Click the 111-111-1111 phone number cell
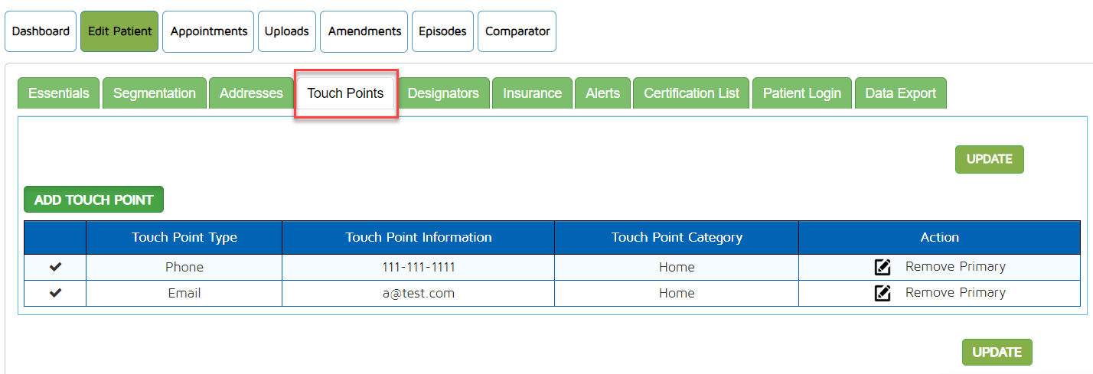The height and width of the screenshot is (374, 1093). pyautogui.click(x=418, y=267)
